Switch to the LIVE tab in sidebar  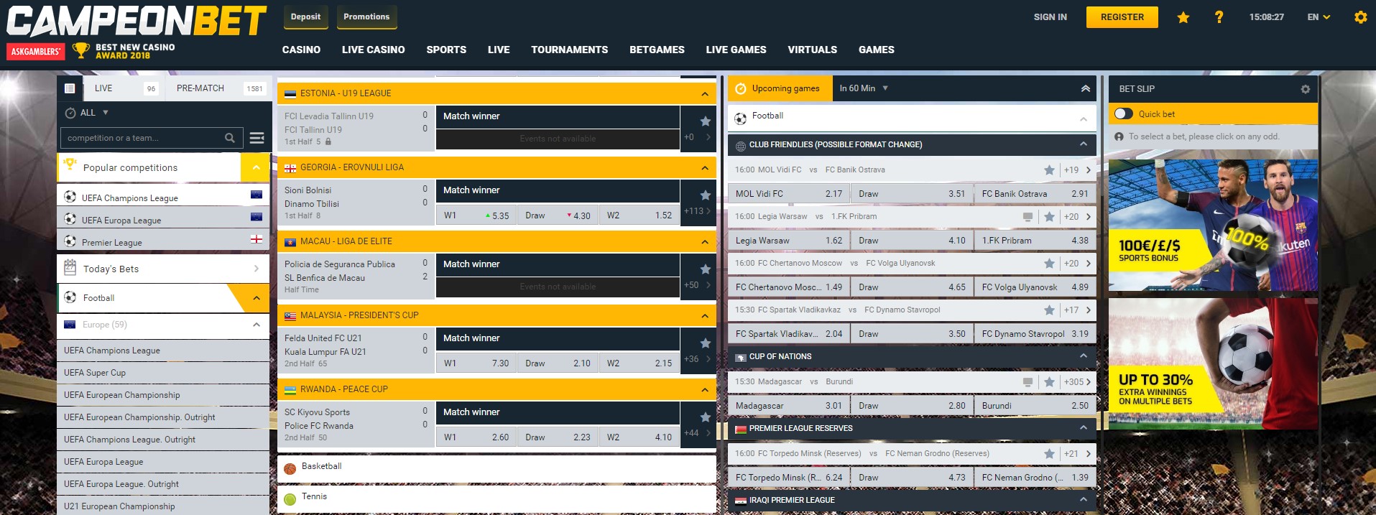[x=103, y=88]
